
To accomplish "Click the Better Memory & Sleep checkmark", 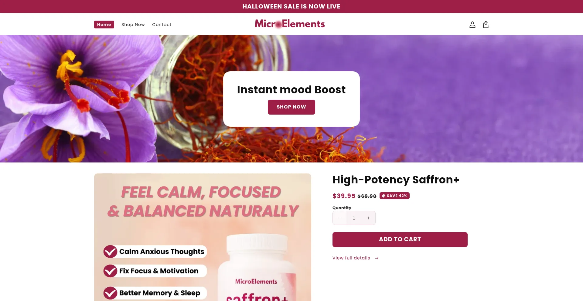I will point(110,293).
